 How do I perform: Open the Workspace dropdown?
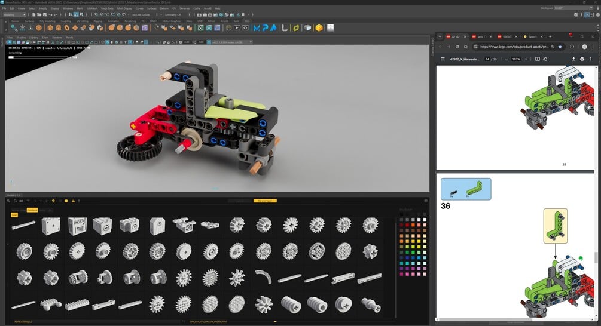pyautogui.click(x=573, y=8)
